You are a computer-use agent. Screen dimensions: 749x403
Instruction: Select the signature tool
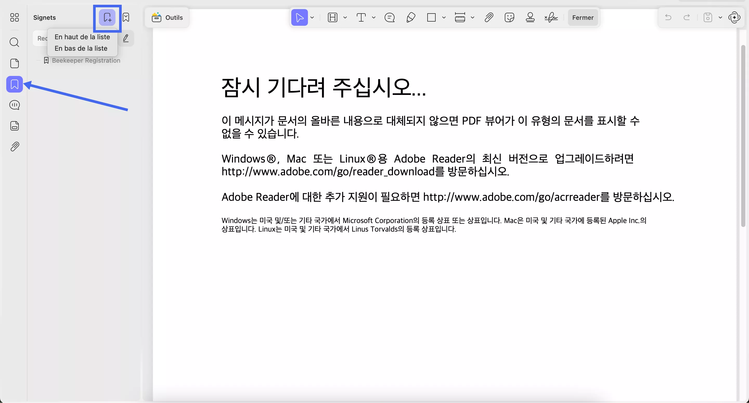551,17
